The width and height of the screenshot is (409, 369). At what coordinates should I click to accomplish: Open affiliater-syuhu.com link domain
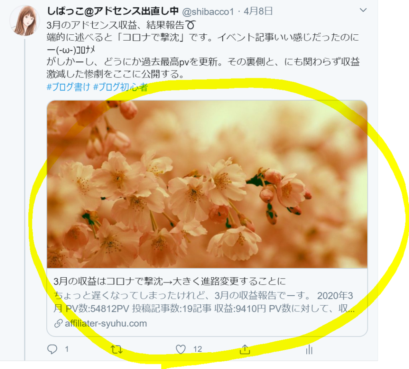point(106,324)
